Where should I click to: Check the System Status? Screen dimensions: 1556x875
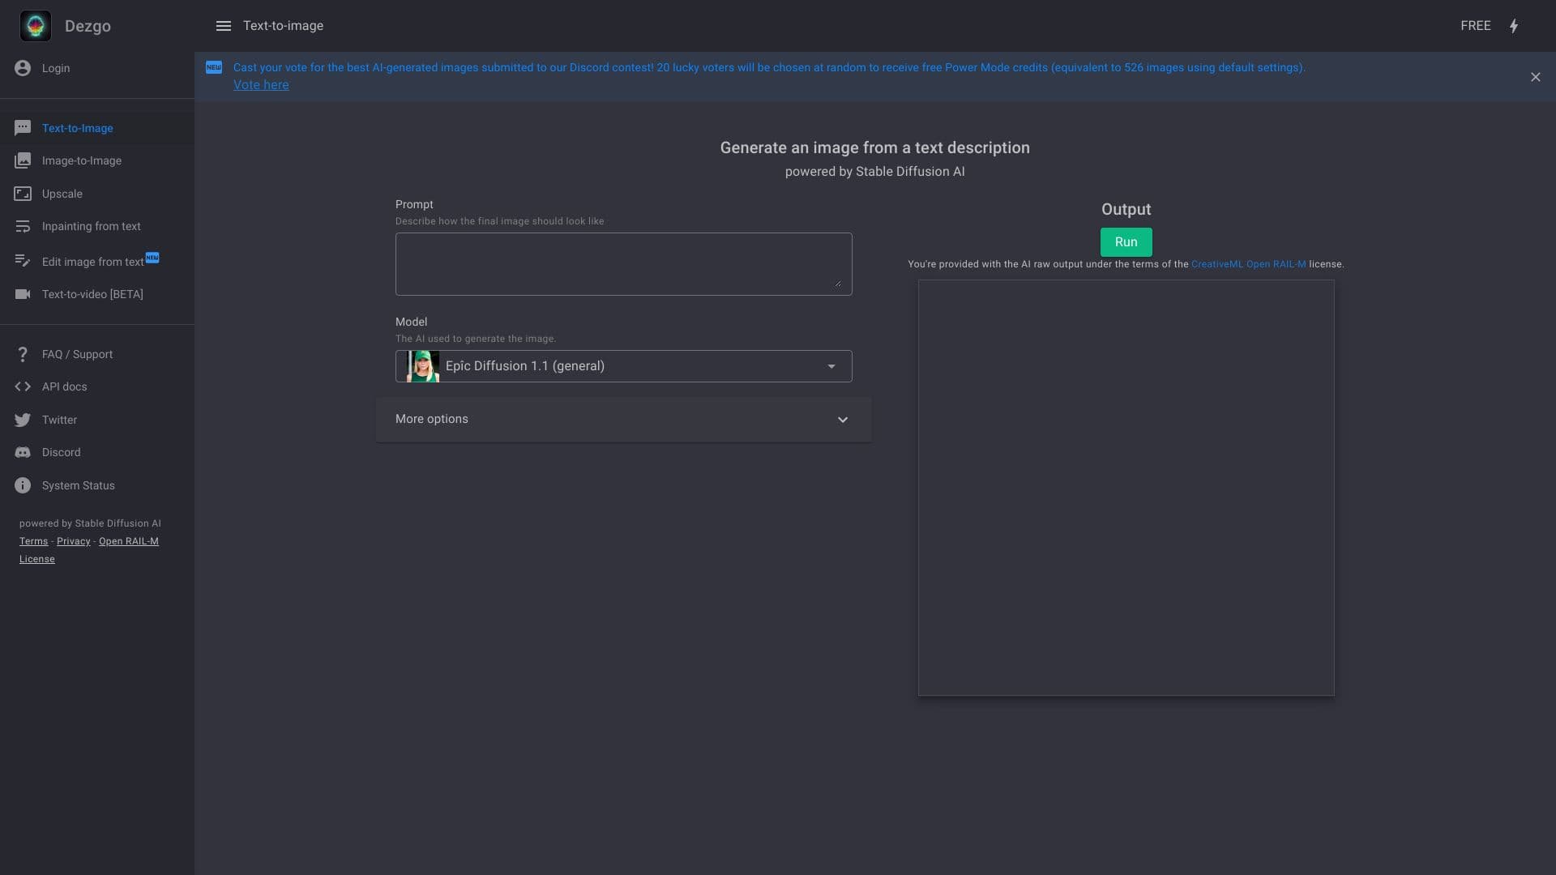tap(78, 484)
